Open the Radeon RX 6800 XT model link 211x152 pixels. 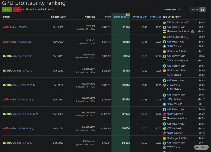(20, 42)
